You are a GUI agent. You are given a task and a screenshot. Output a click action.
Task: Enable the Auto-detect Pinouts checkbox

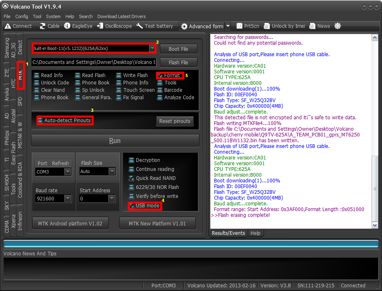pos(40,120)
